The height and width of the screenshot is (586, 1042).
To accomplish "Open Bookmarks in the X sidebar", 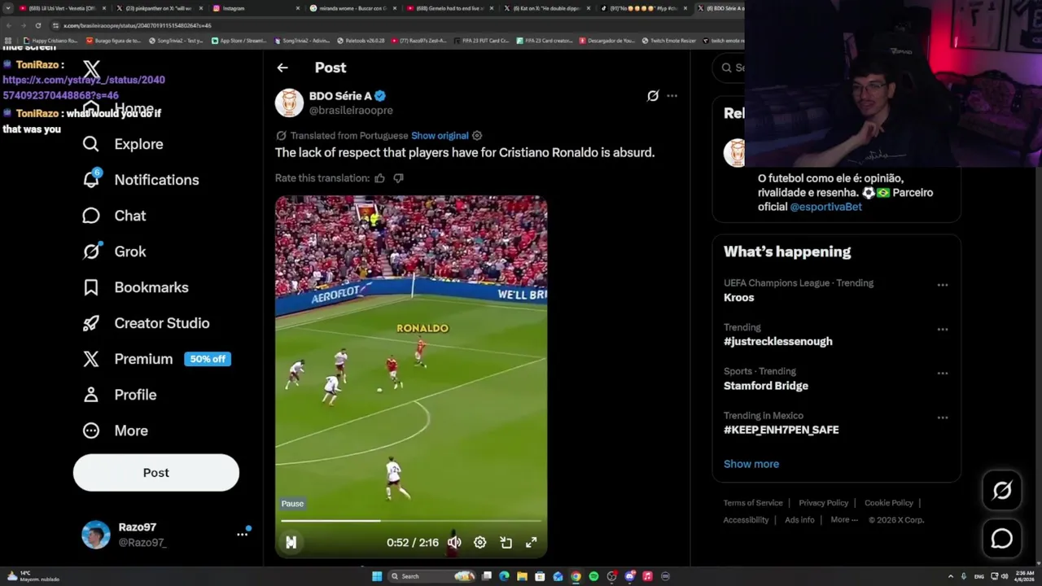I will (x=135, y=287).
